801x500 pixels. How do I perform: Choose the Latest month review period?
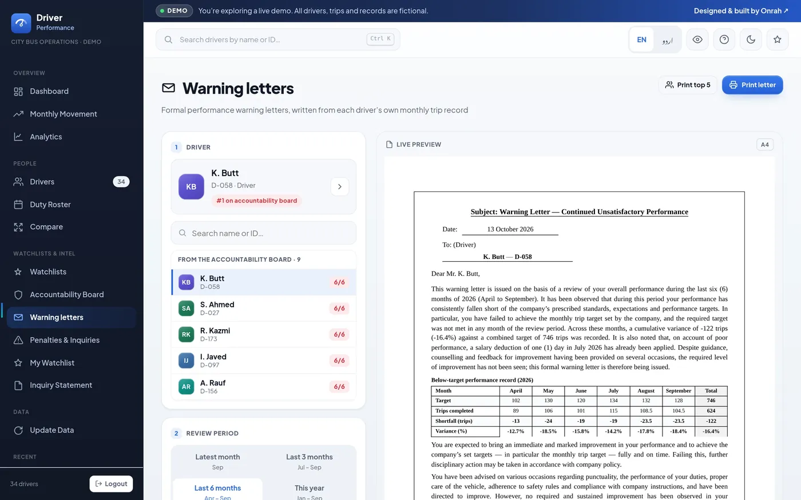217,462
